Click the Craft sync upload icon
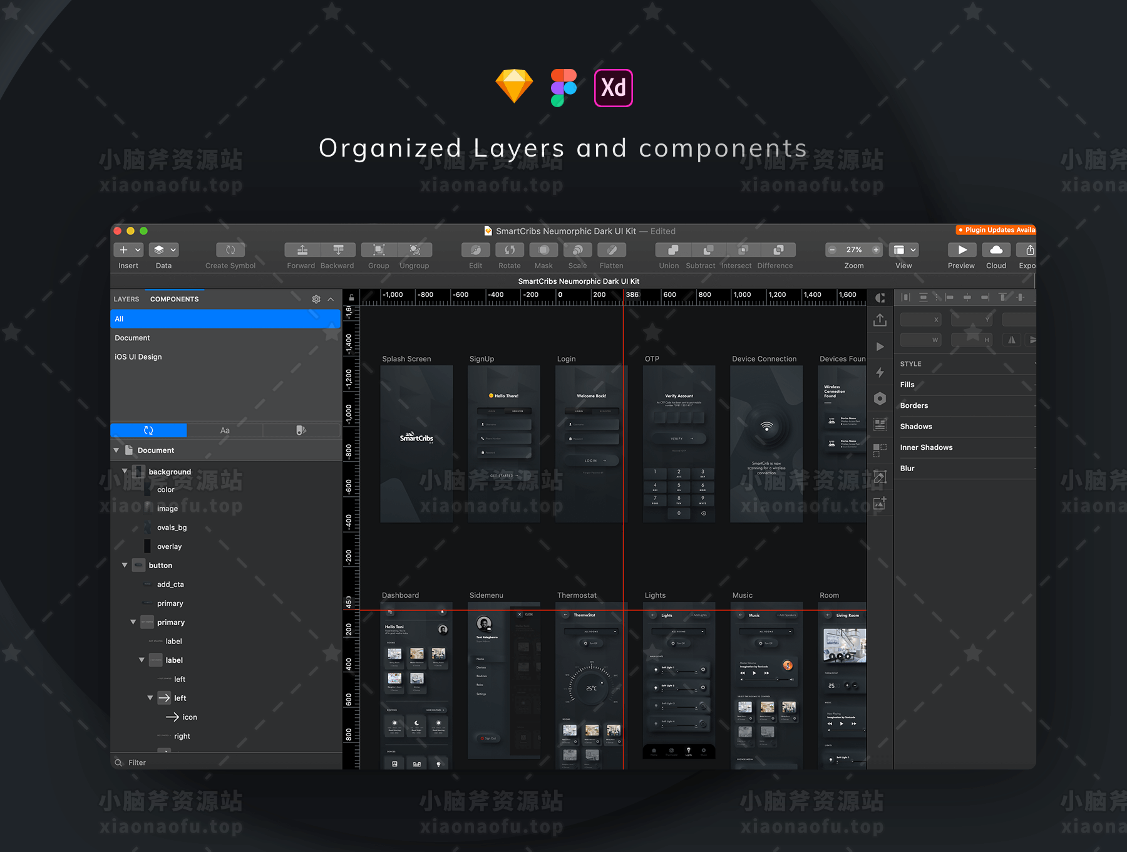This screenshot has height=852, width=1127. click(880, 320)
